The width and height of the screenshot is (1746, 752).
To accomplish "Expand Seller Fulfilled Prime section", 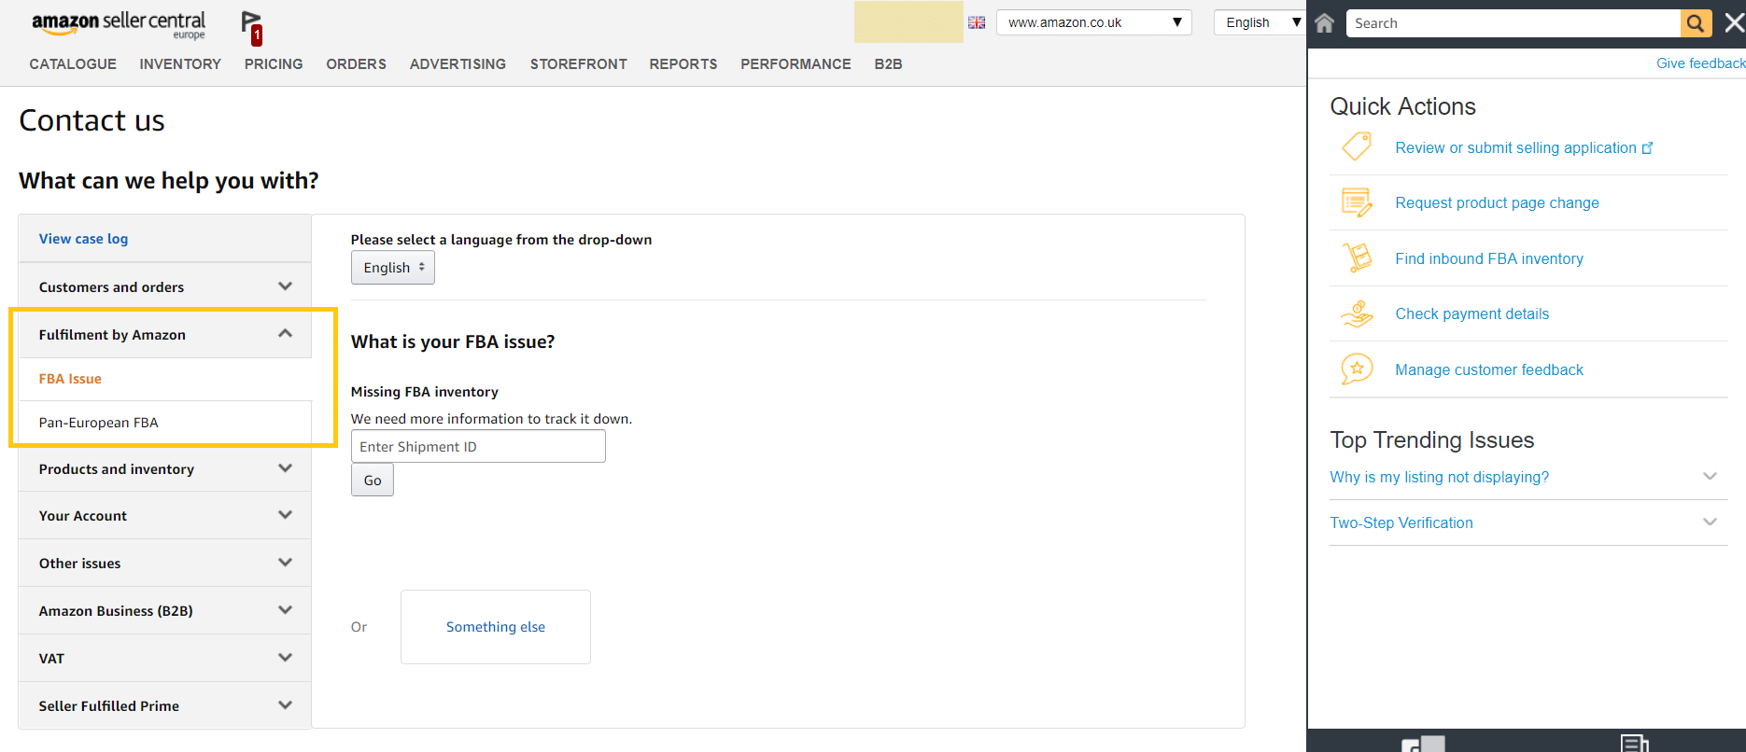I will pyautogui.click(x=164, y=705).
